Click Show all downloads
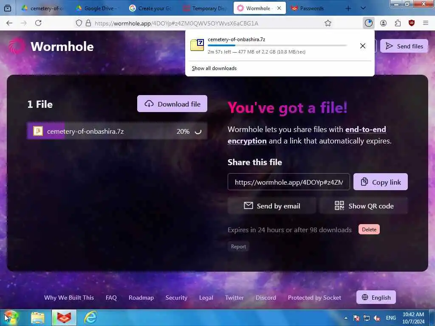 [214, 68]
